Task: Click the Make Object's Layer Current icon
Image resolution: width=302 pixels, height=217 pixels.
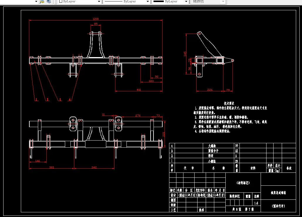Action: pyautogui.click(x=42, y=1)
